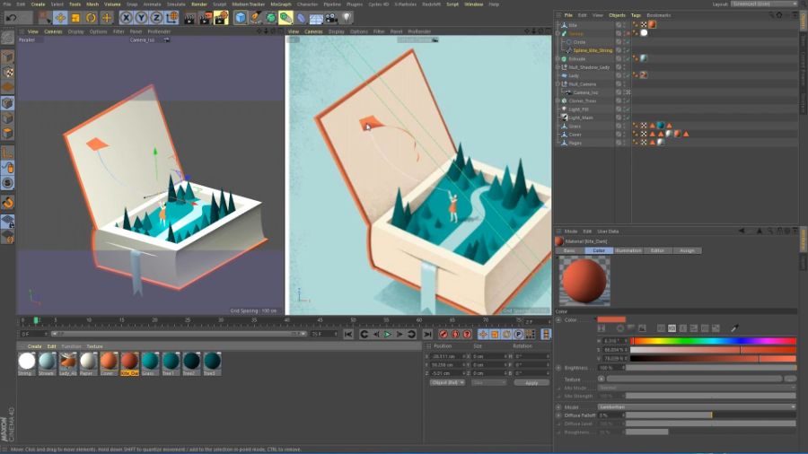
Task: Click the Render View clapperboard icon
Action: tap(189, 18)
